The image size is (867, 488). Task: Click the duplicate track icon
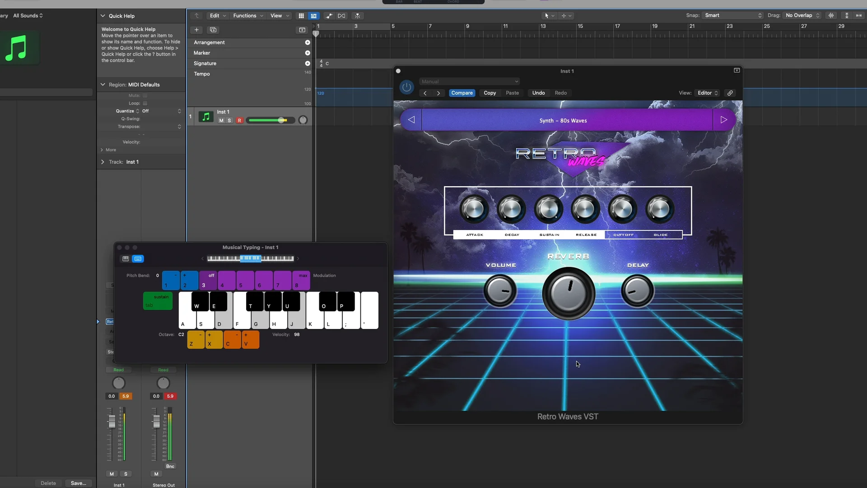tap(213, 30)
